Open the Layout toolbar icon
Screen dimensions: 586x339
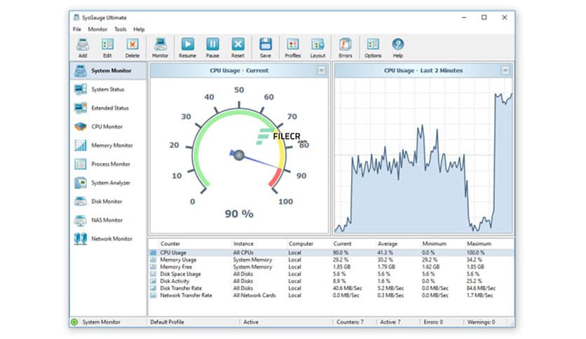[x=318, y=48]
